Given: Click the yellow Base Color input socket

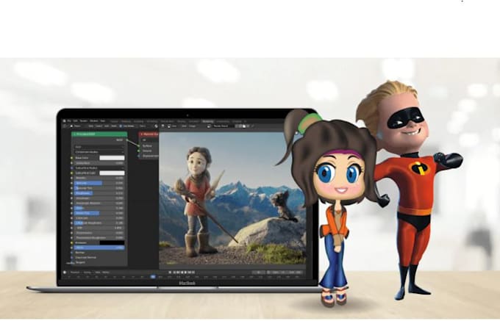Looking at the screenshot, I should [x=72, y=158].
